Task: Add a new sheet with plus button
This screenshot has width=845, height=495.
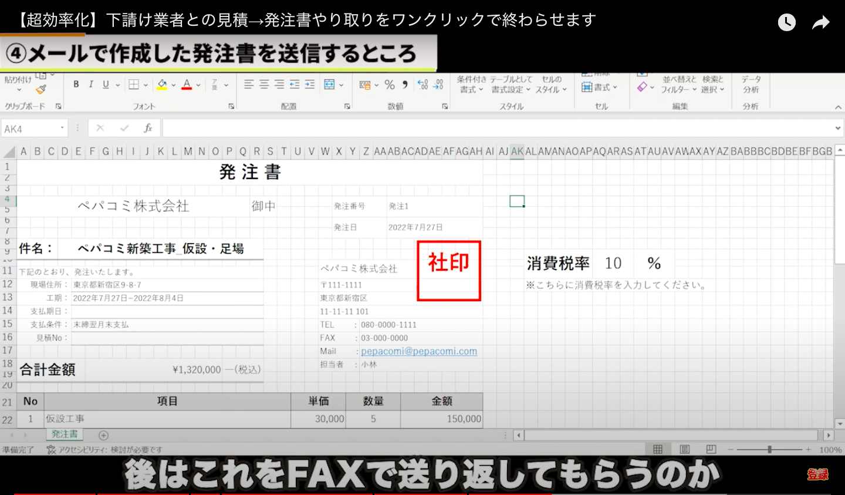Action: point(103,435)
